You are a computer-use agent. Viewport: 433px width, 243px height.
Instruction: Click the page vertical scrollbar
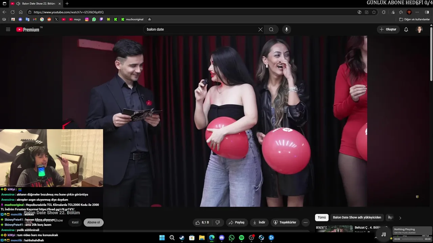pyautogui.click(x=431, y=54)
